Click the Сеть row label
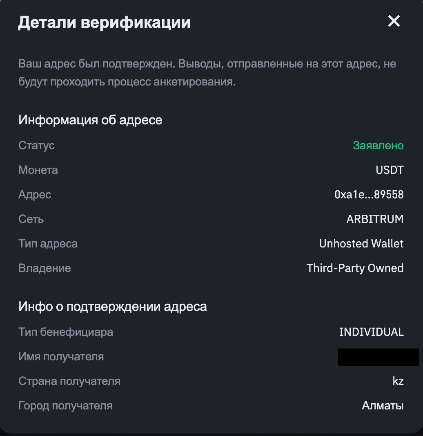Screen dimensions: 423x436 [x=30, y=219]
